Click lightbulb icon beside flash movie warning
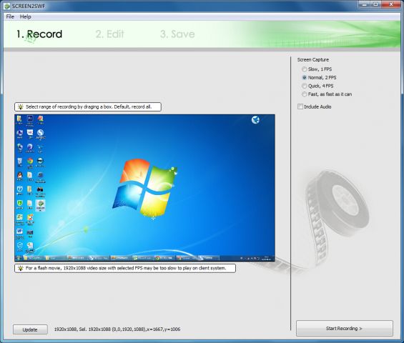 pyautogui.click(x=21, y=268)
